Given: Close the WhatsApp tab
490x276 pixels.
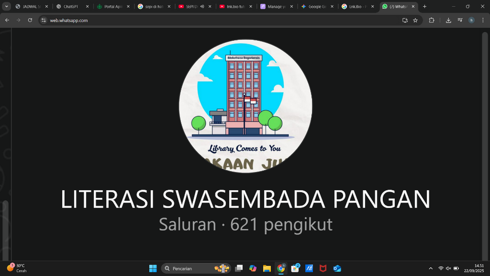Looking at the screenshot, I should point(413,6).
